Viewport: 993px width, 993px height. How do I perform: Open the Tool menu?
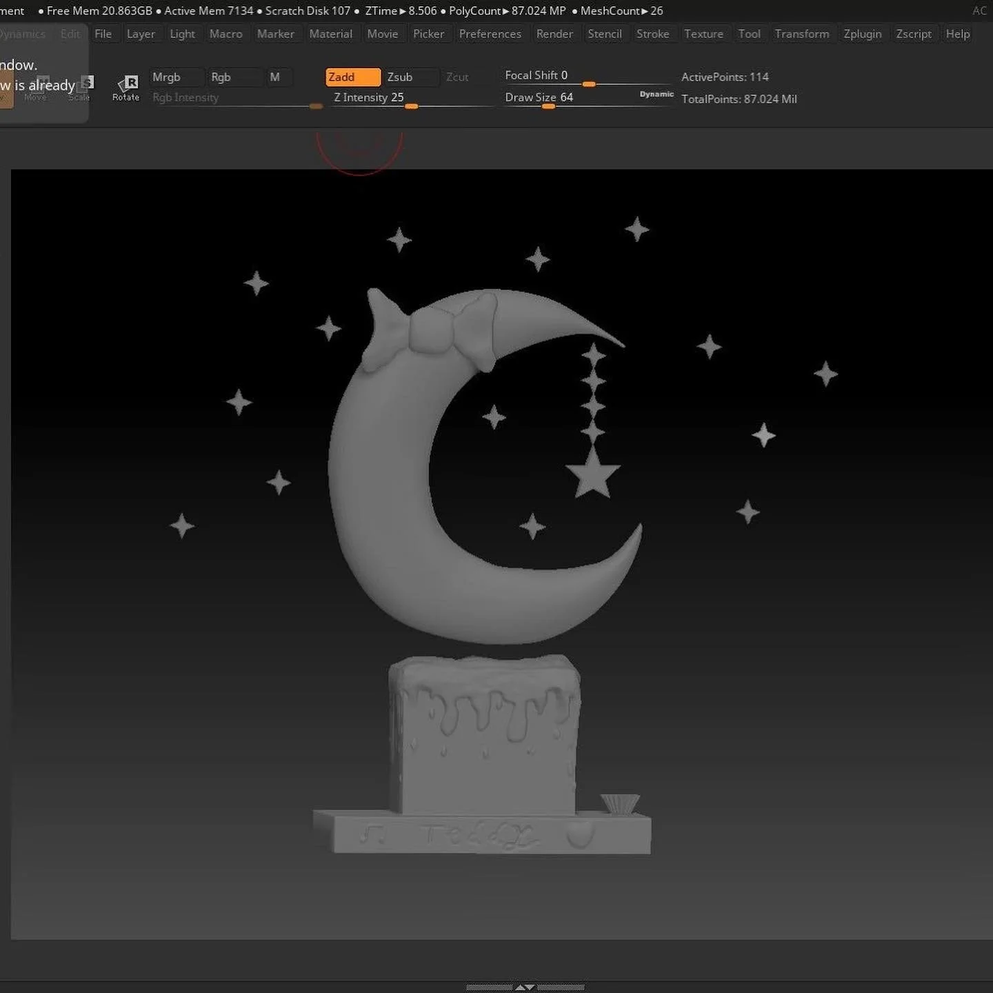750,34
